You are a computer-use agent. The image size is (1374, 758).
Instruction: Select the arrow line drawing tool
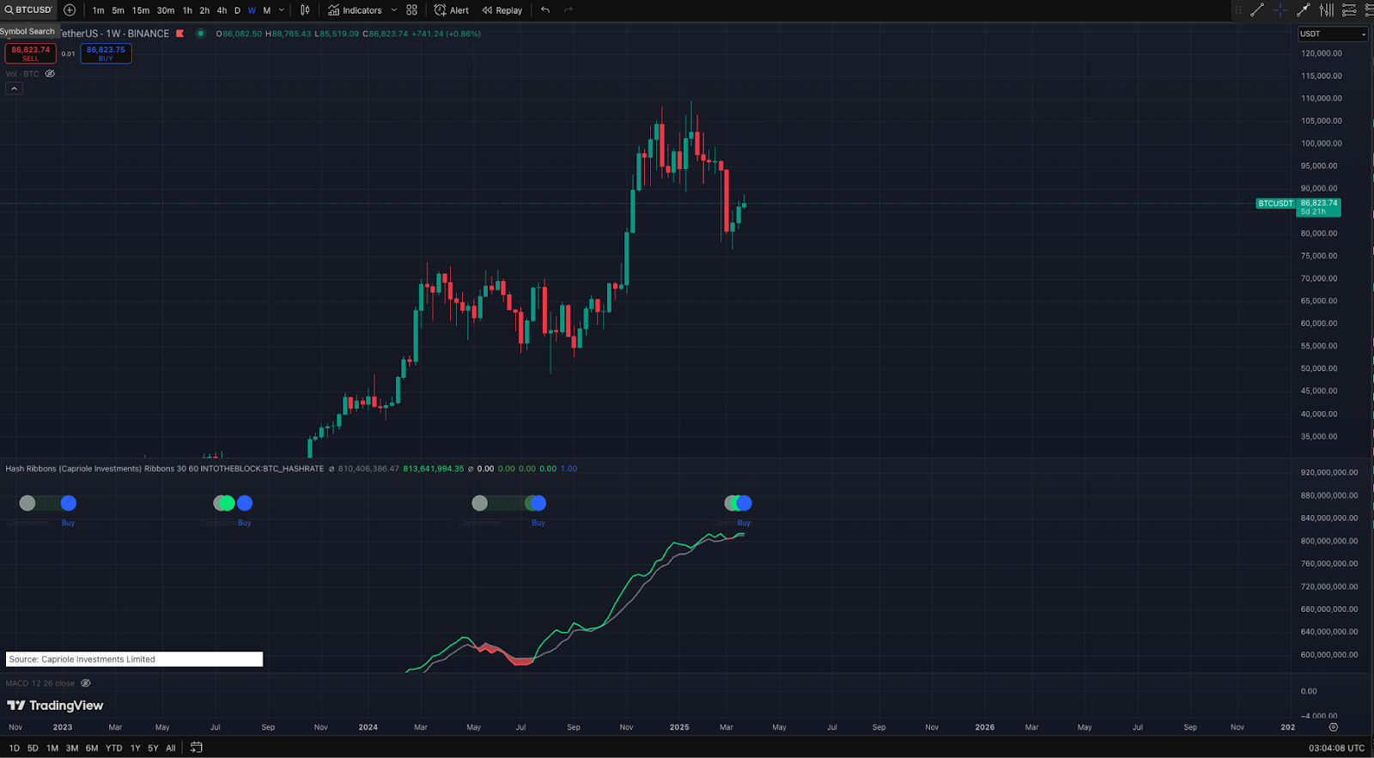tap(1303, 10)
